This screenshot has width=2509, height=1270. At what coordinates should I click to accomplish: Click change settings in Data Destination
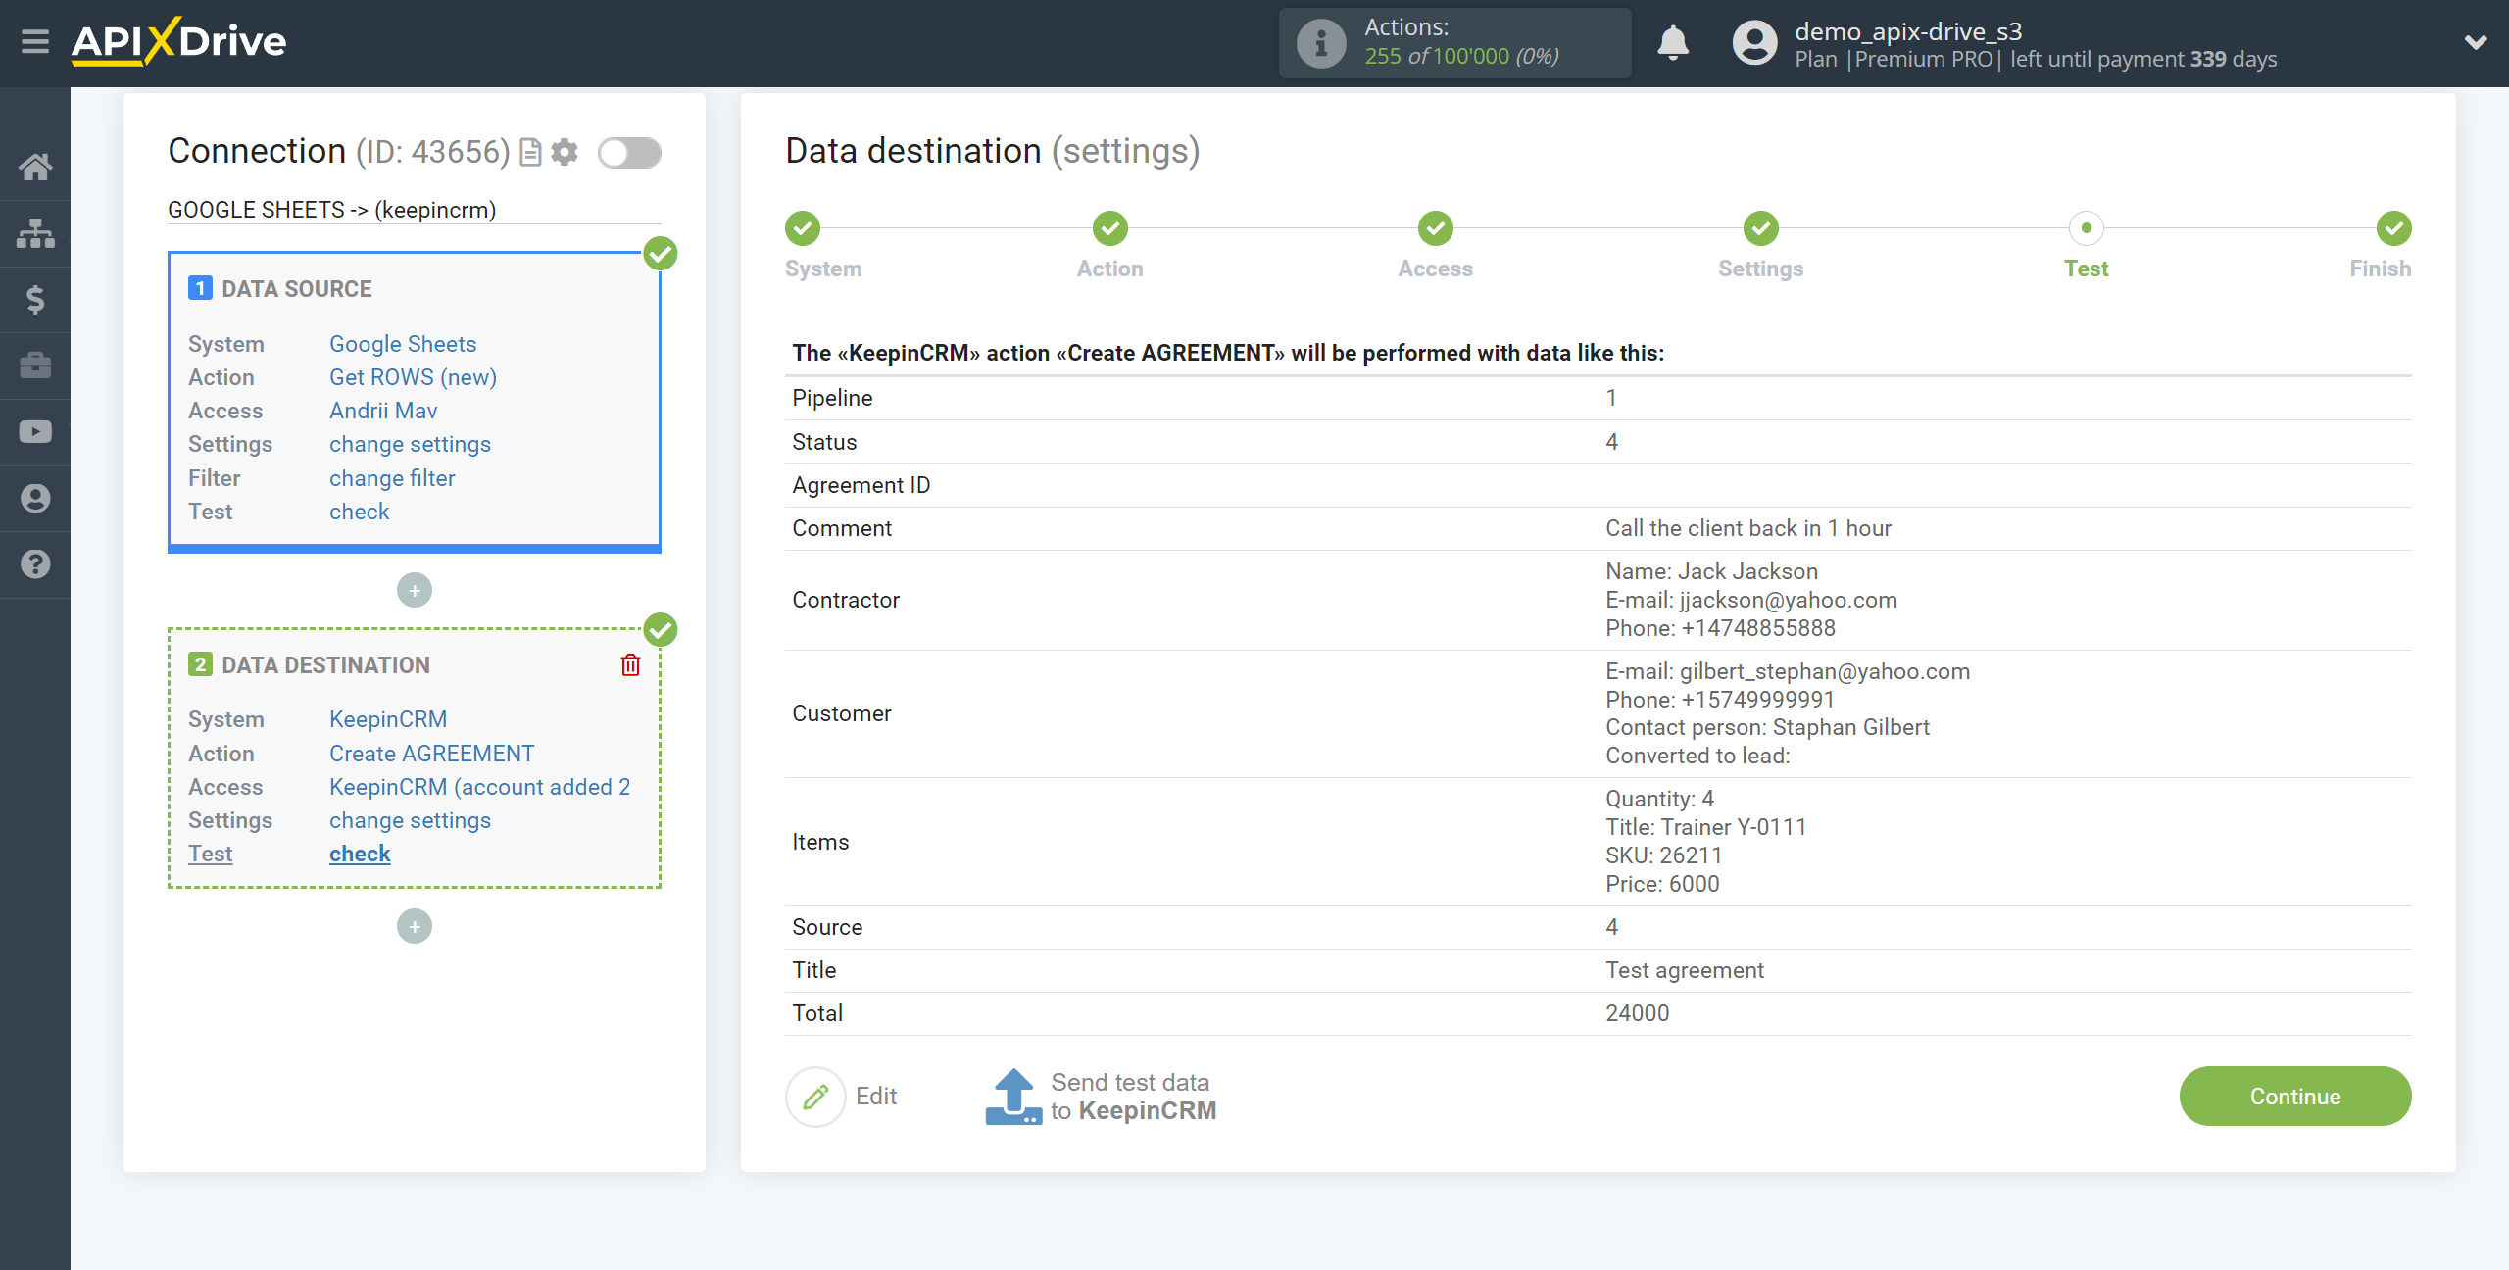click(410, 820)
